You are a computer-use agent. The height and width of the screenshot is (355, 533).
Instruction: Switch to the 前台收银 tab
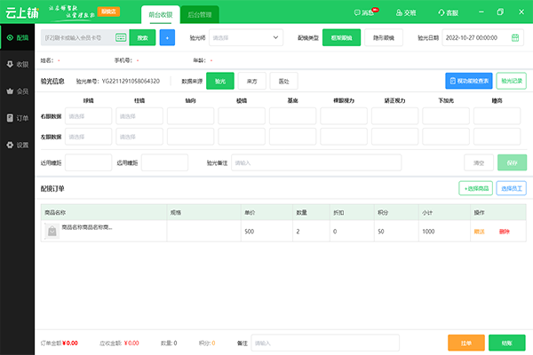tap(160, 15)
